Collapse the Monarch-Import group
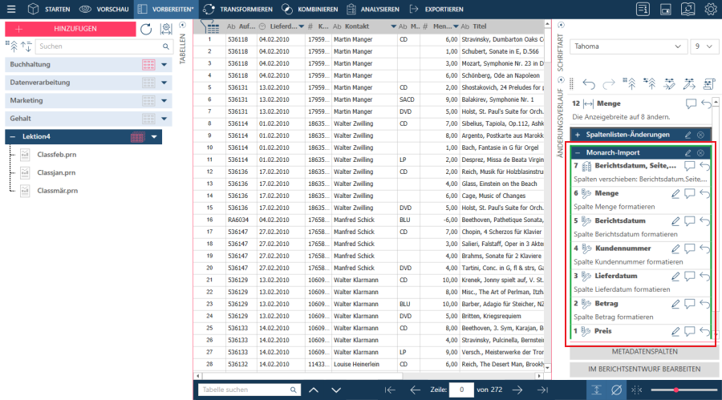722x400 pixels. point(578,153)
